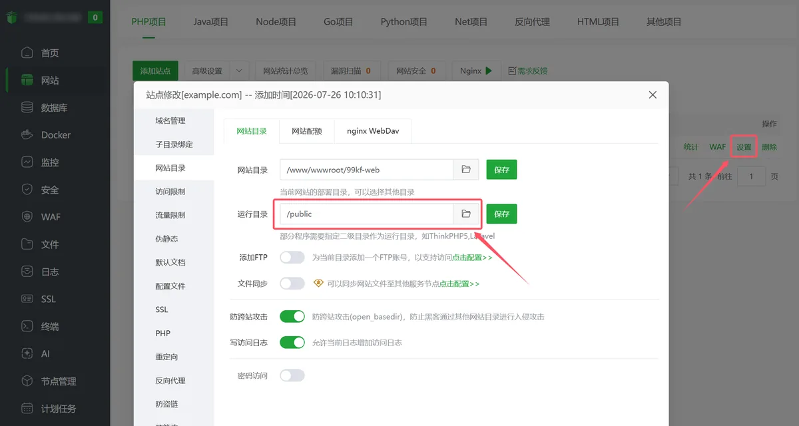Open 访问限制 in the dialog menu
799x426 pixels.
click(x=170, y=191)
